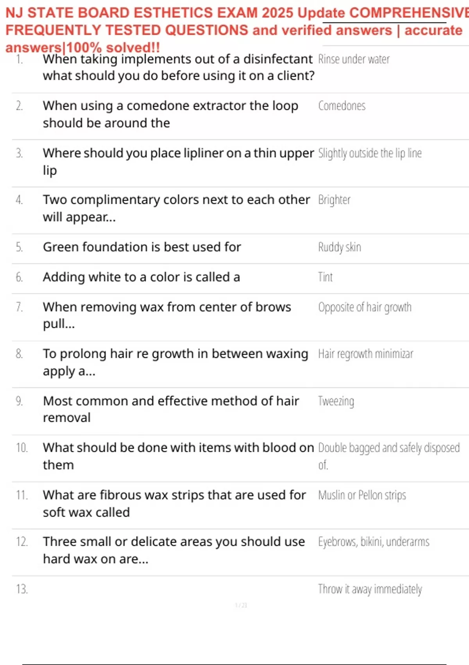Image resolution: width=469 pixels, height=665 pixels.
Task: Click the answer 'Throw it away immediately'
Action: pos(370,589)
